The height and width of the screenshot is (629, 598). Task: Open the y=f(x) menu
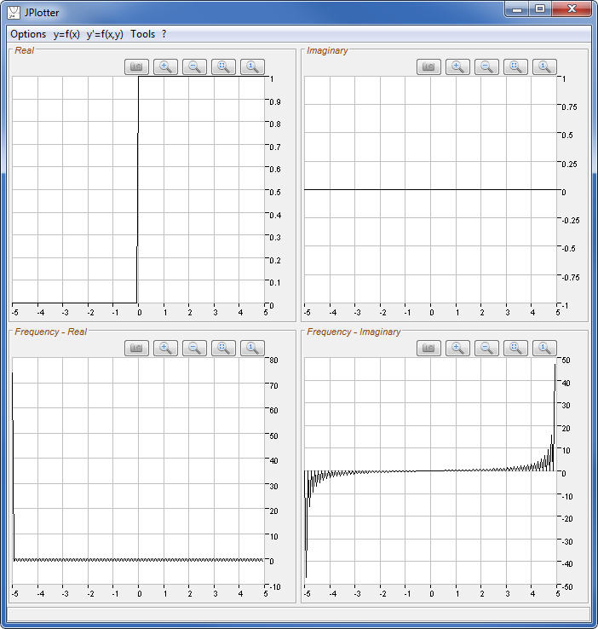coord(66,34)
